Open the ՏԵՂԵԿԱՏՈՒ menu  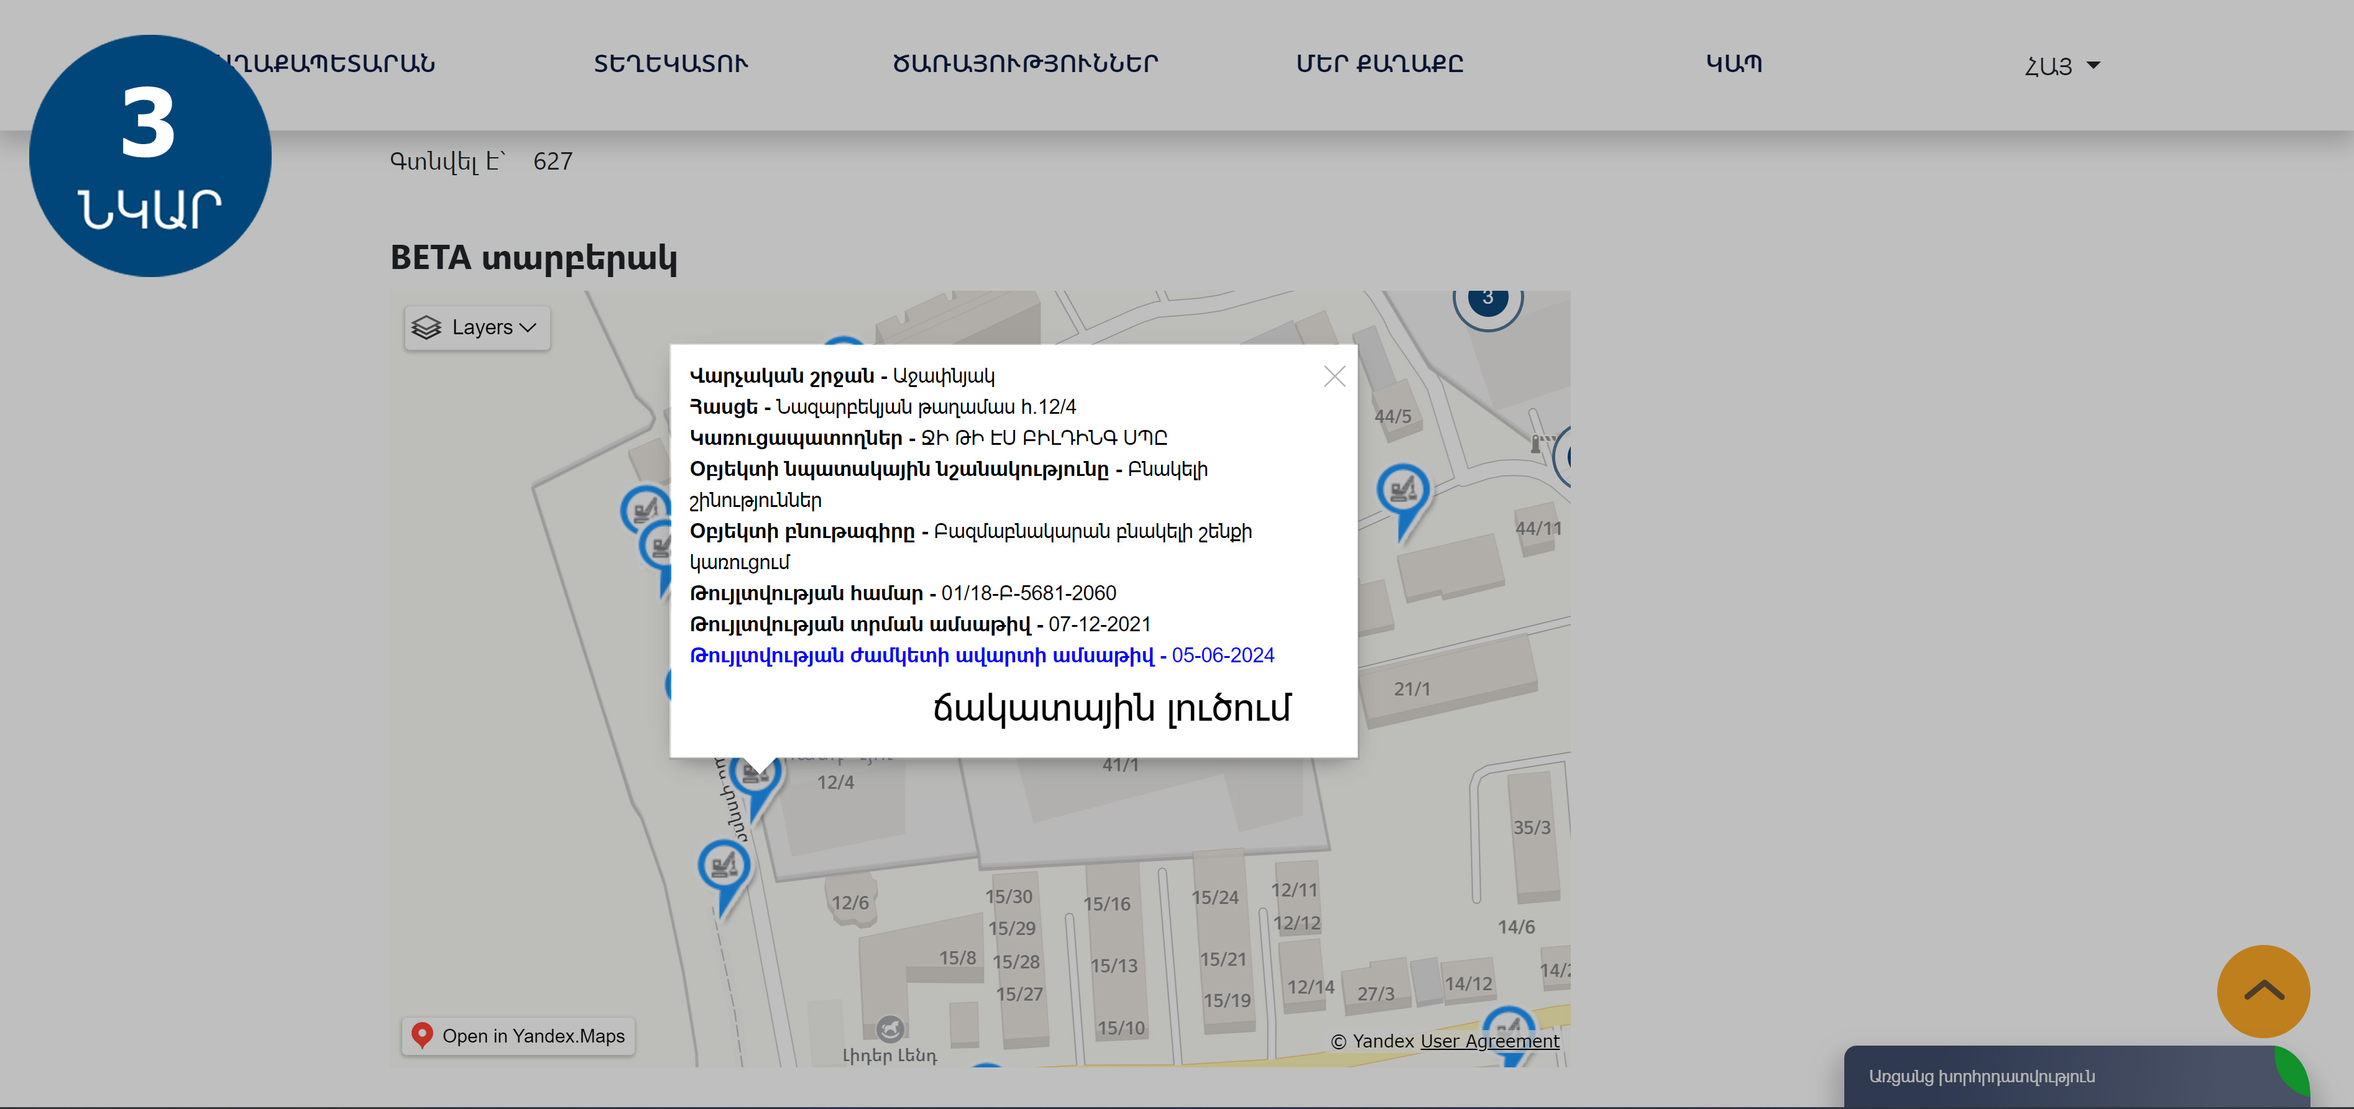pyautogui.click(x=671, y=64)
